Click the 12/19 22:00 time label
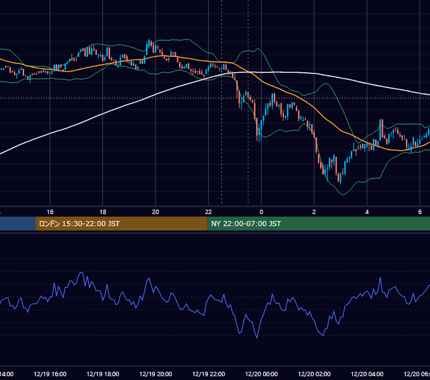The image size is (430, 380). (x=209, y=374)
